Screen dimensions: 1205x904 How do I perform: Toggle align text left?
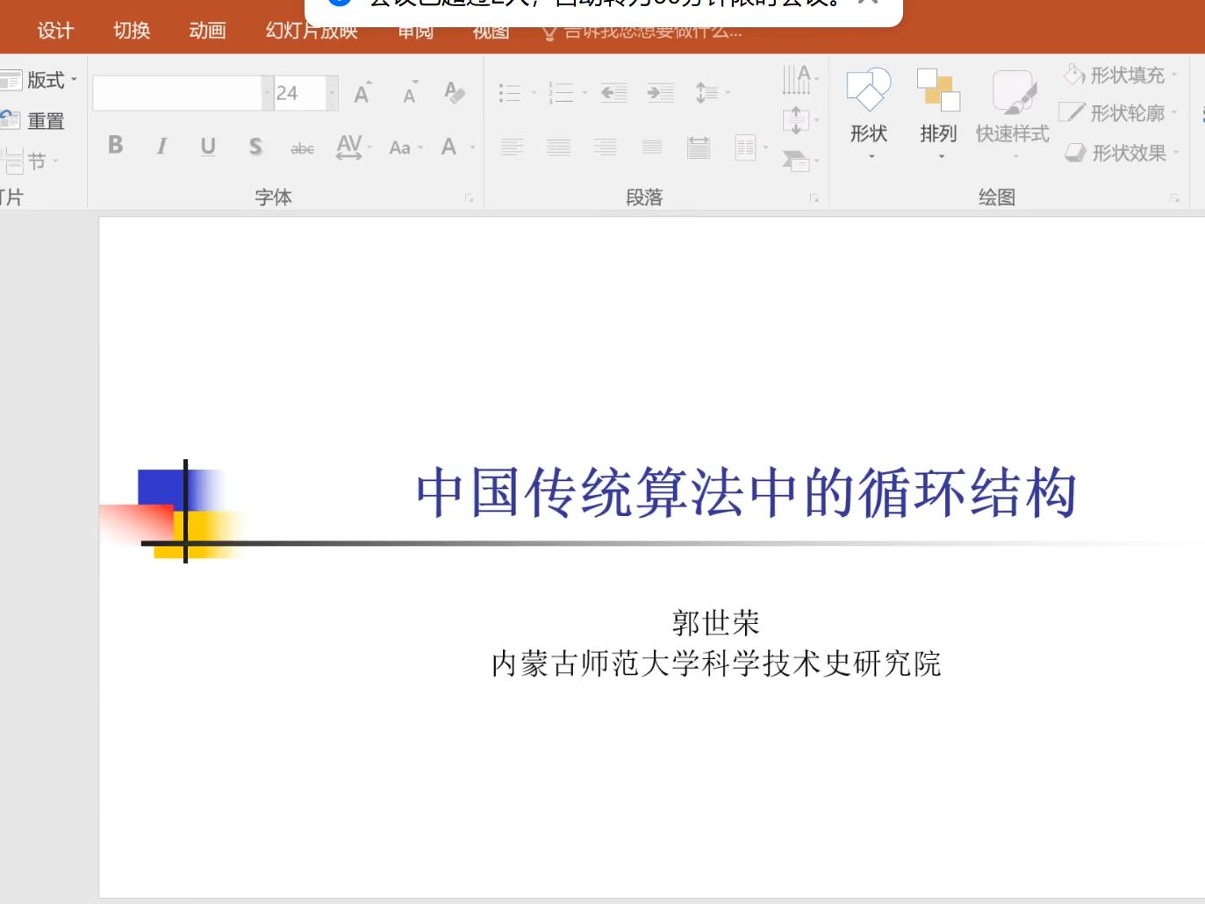click(512, 147)
